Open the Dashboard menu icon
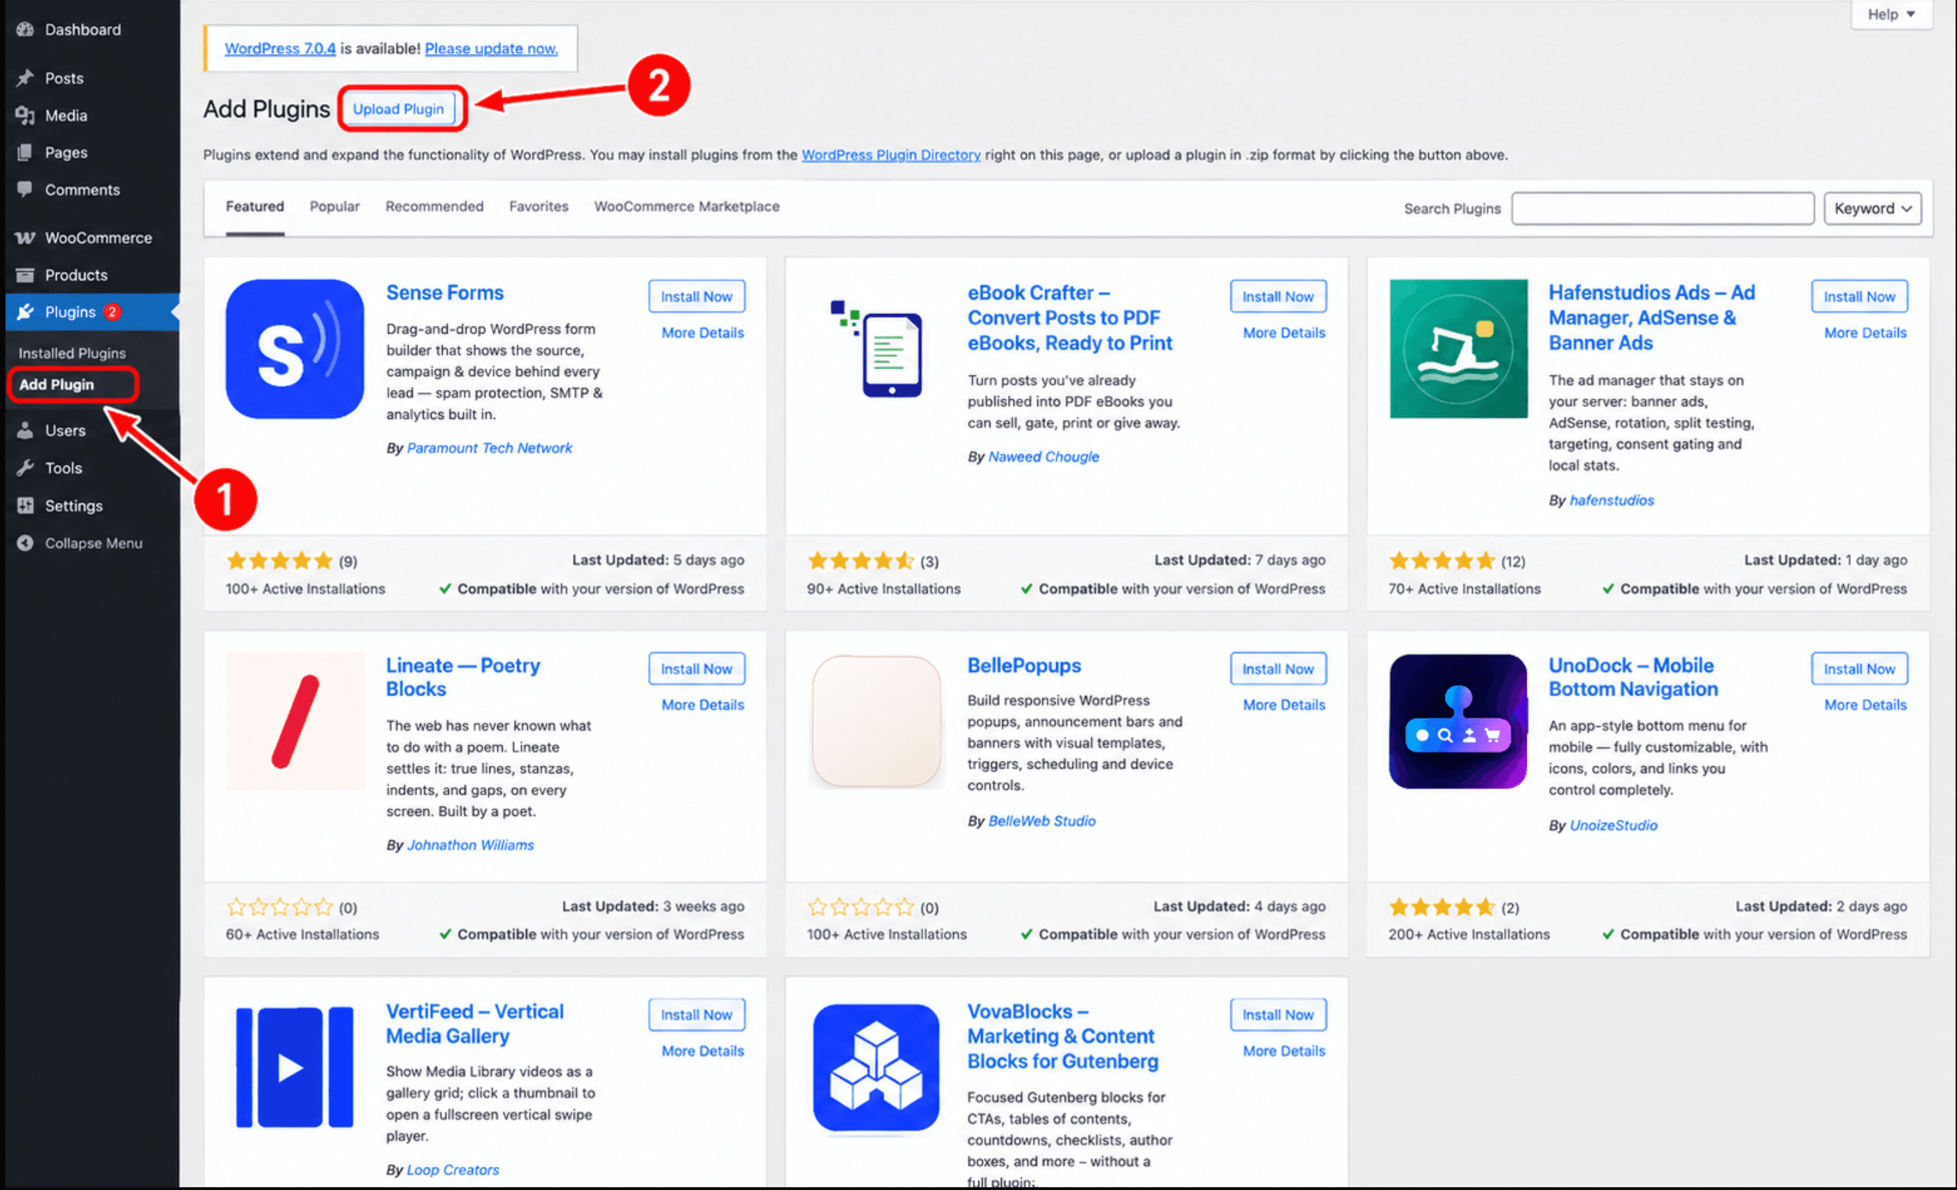Image resolution: width=1957 pixels, height=1190 pixels. 25,29
